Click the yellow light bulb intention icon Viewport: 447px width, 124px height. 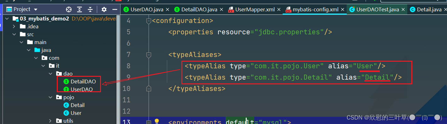pos(157,121)
